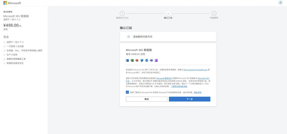The width and height of the screenshot is (287, 134).
Task: Click the ¥498.00 price in sidebar
Action: click(11, 25)
